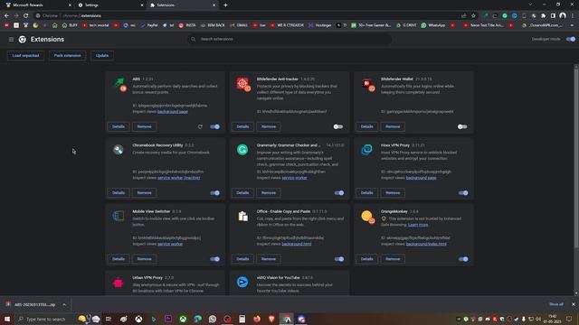Select the Extensions tab

(182, 5)
